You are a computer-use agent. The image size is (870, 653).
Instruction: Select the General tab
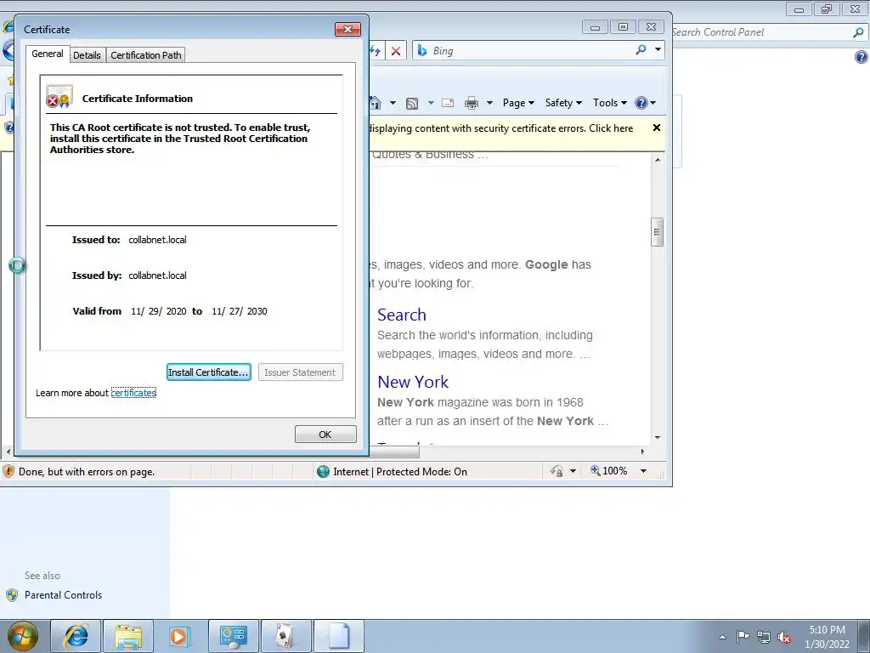(48, 54)
